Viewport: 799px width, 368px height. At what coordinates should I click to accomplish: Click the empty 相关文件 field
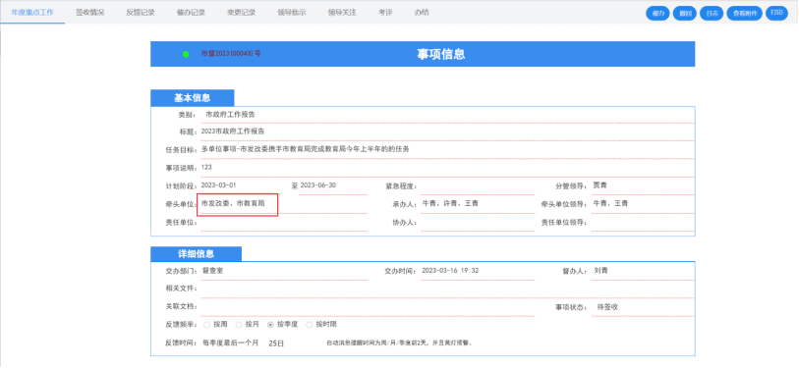pos(447,289)
